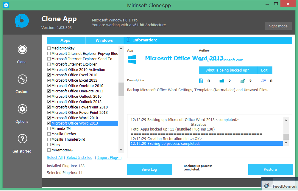Open the Custom wrench icon
298x191 pixels.
click(22, 79)
